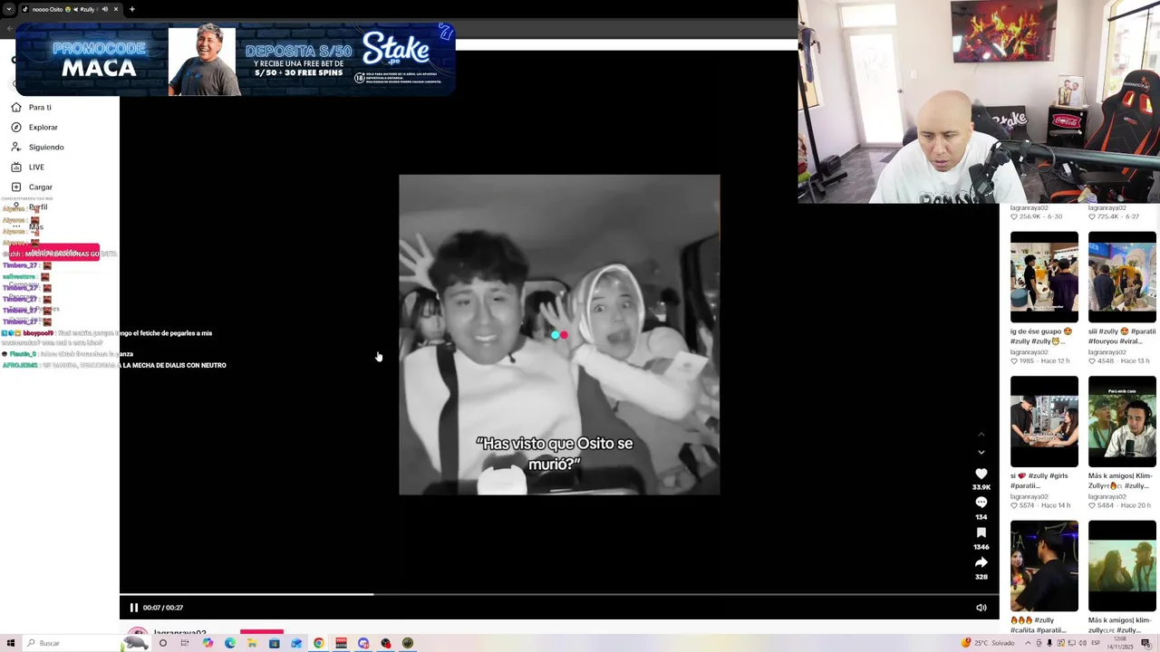Click the upload plus icon beside Cargar
This screenshot has height=652, width=1160.
click(x=16, y=187)
